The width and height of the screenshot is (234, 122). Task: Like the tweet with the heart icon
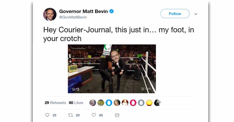click(x=94, y=115)
